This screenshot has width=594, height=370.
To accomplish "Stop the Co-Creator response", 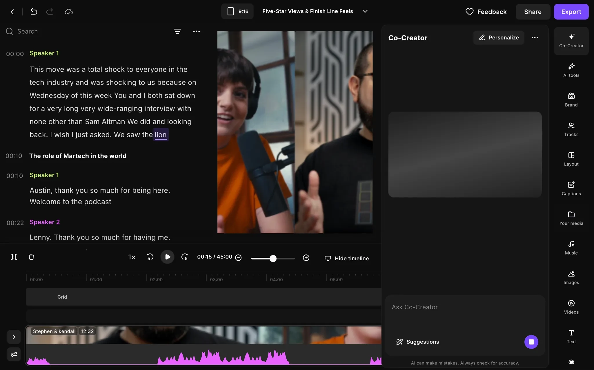I will pyautogui.click(x=531, y=342).
